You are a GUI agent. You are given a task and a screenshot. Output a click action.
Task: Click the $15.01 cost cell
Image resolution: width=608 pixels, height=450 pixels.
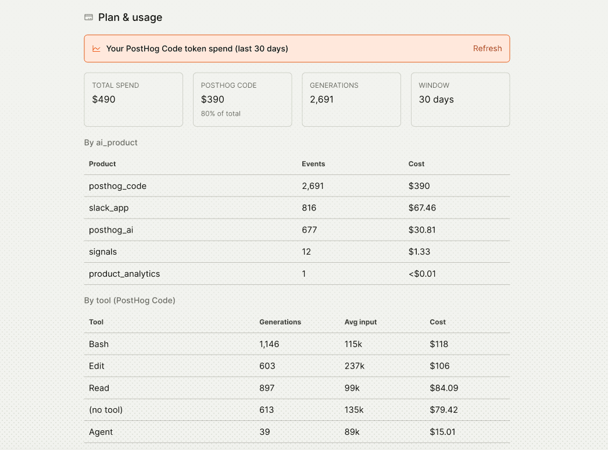442,432
